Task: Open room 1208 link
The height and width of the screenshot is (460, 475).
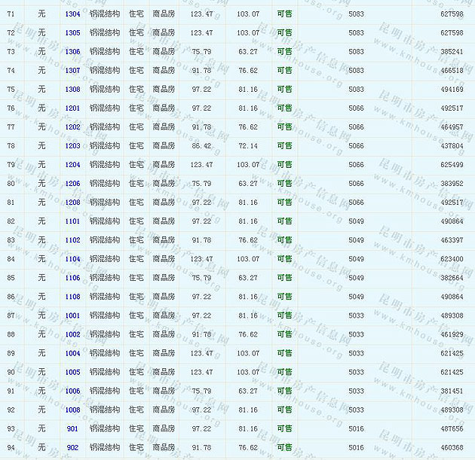Action: point(72,203)
